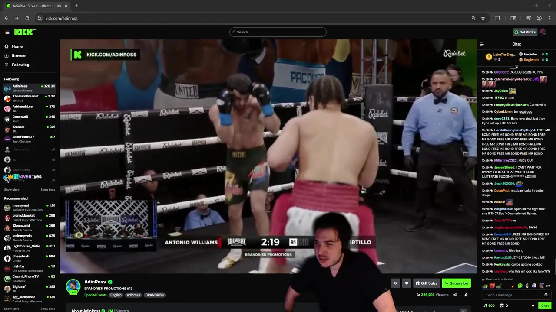
Task: Open JakeFuture27 channel
Action: pos(30,139)
